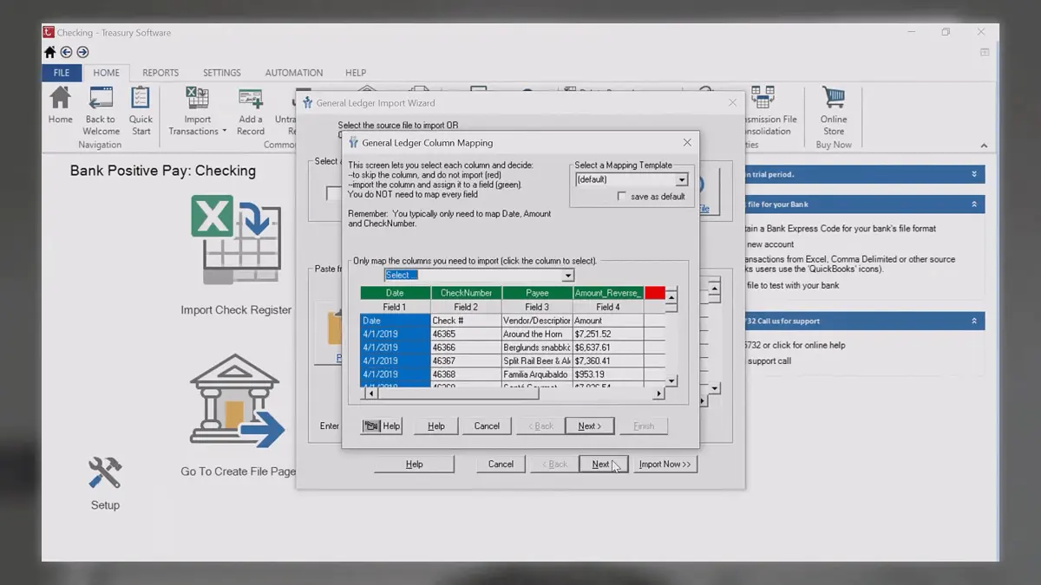The width and height of the screenshot is (1041, 585).
Task: Click the plain Help button in Column Mapping
Action: 436,426
